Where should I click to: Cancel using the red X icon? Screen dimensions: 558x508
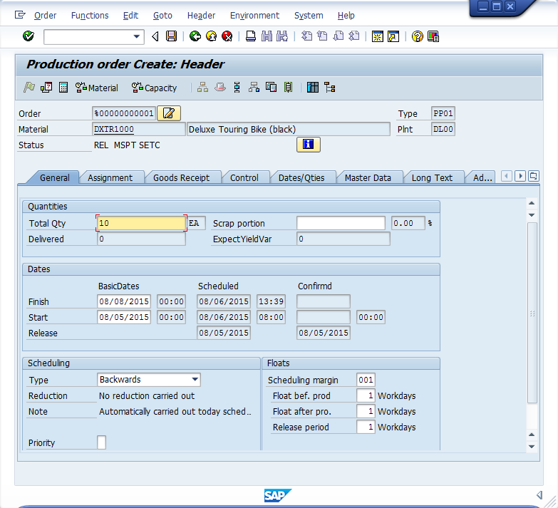227,36
